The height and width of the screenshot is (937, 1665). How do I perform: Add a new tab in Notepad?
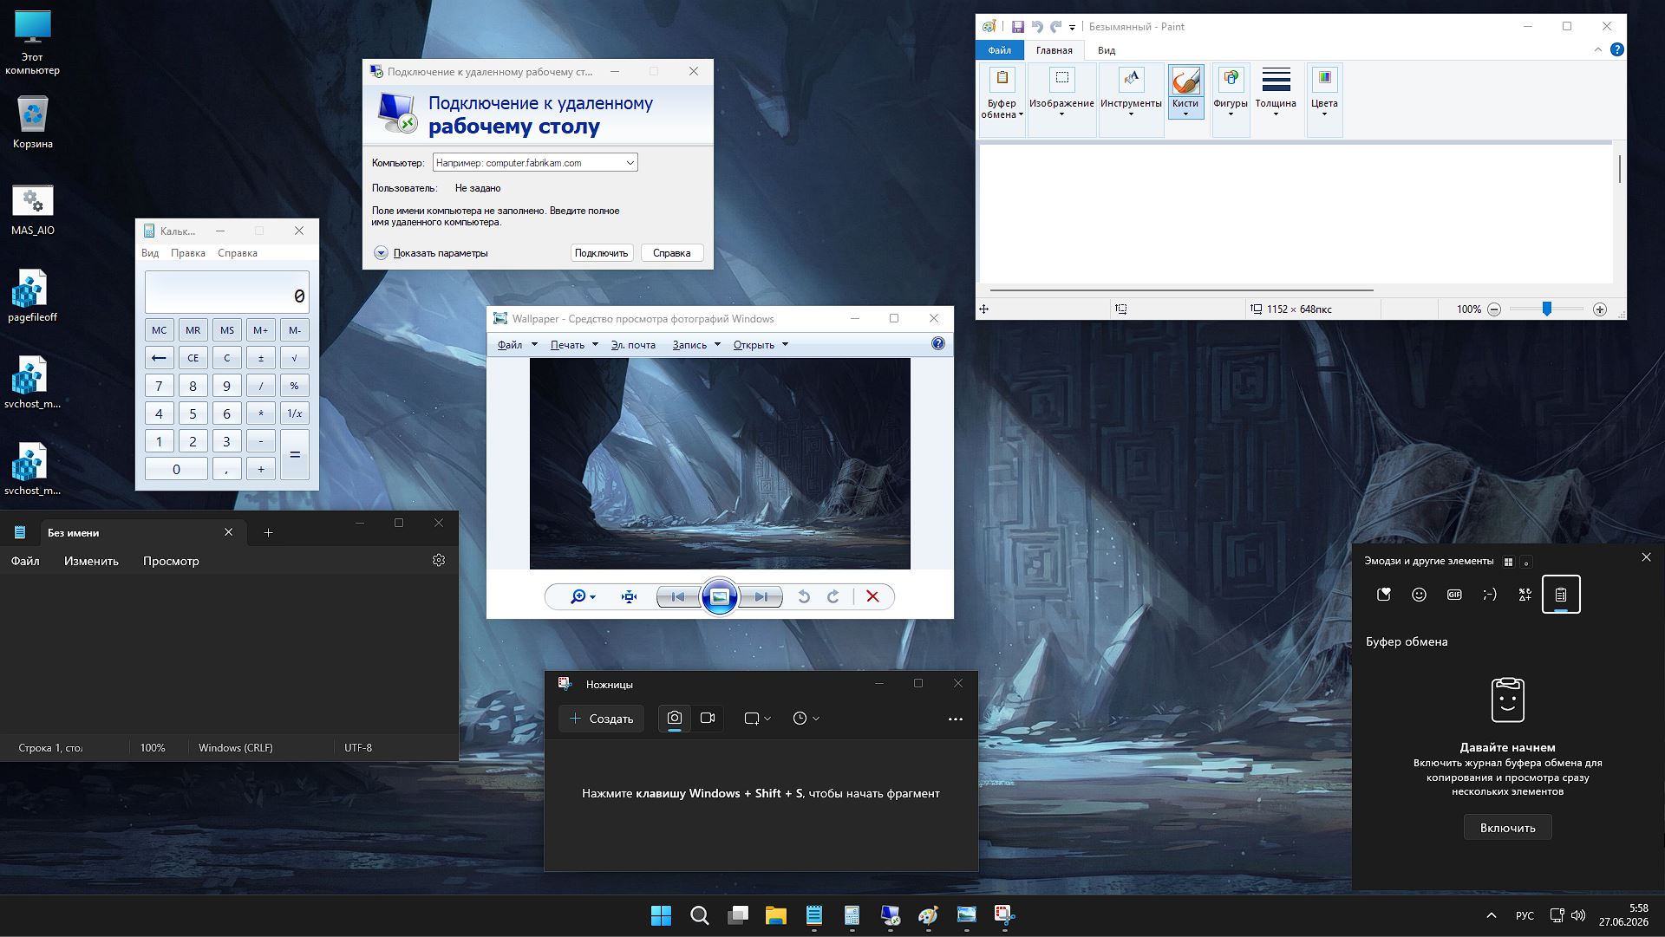click(268, 533)
